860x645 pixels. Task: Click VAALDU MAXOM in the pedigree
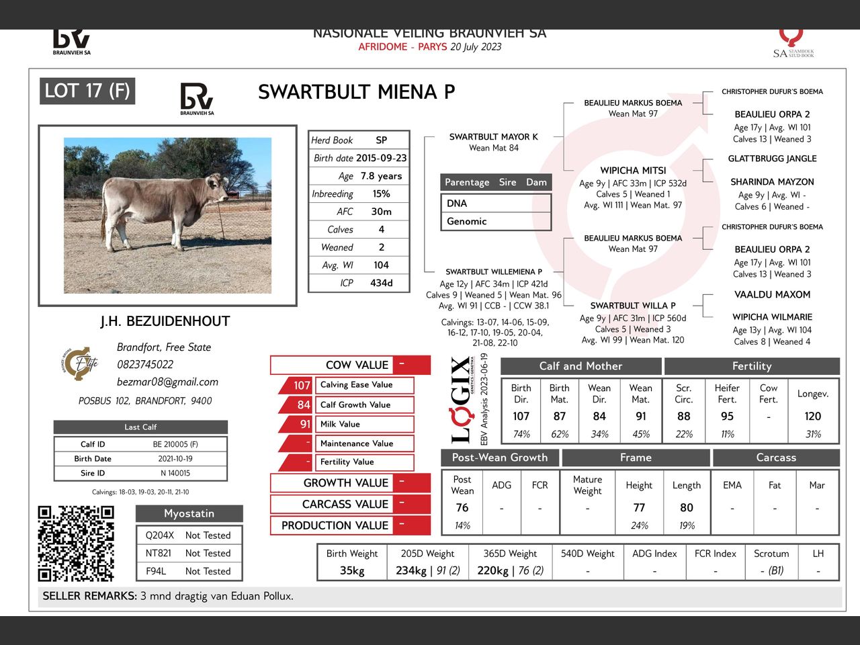(773, 294)
